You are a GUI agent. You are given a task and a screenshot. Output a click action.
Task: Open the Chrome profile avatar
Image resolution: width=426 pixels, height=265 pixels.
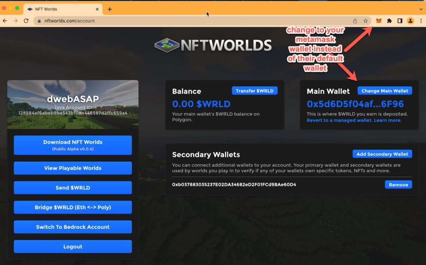pyautogui.click(x=411, y=21)
